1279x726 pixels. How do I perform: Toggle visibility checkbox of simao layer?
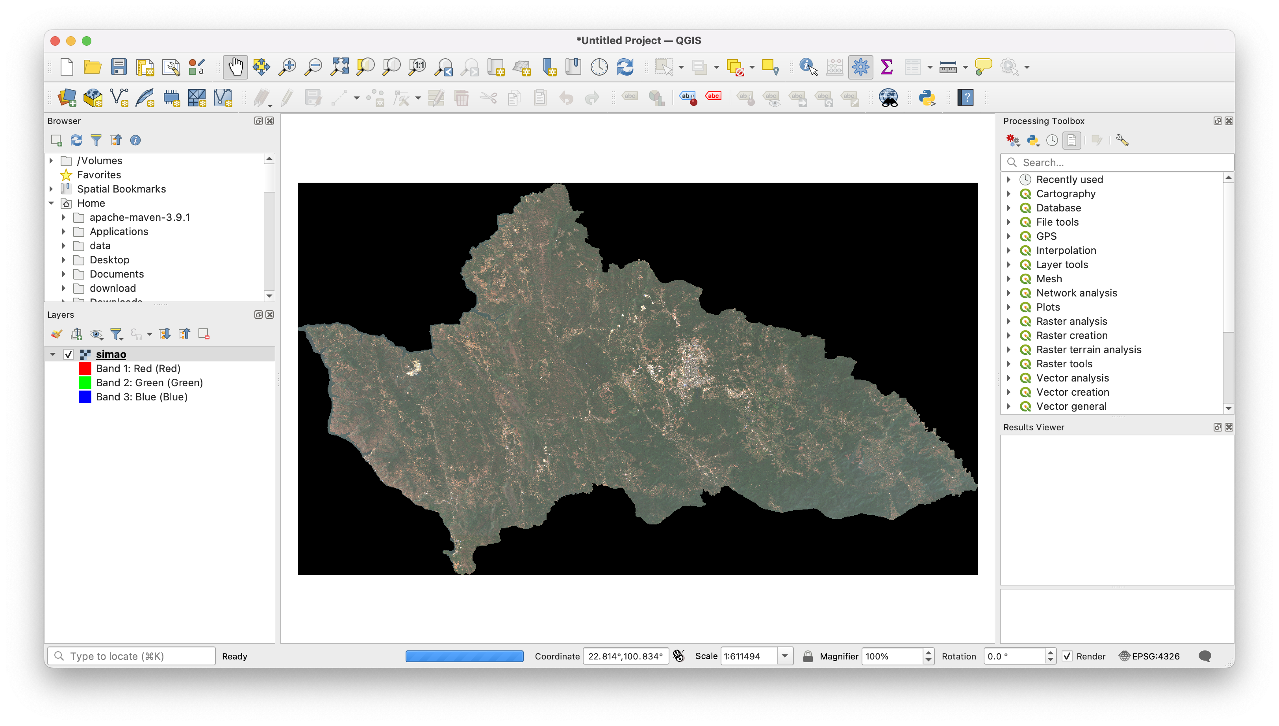[x=68, y=354]
